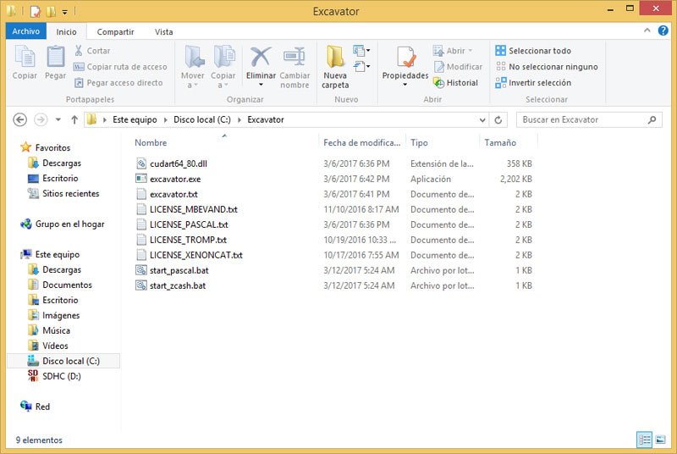Create a Nueva carpeta
Image resolution: width=677 pixels, height=454 pixels.
335,66
